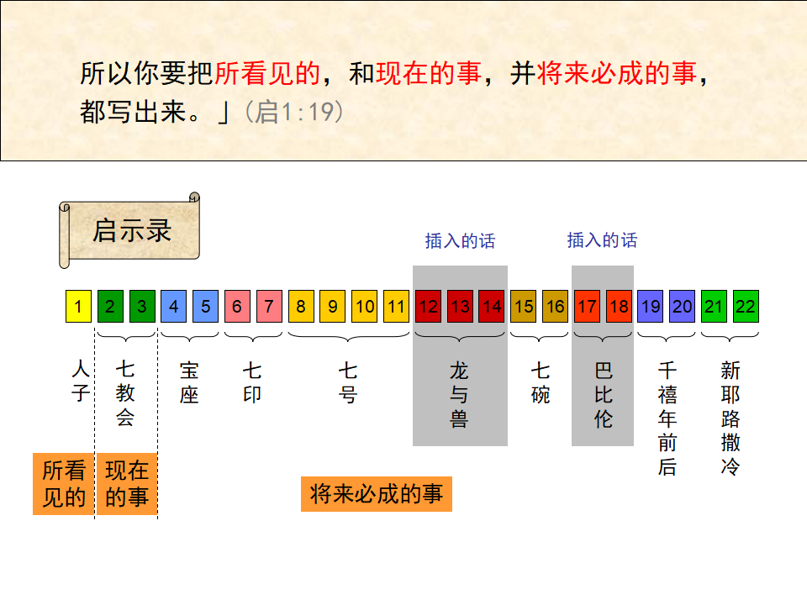Click the 启示录 scroll banner
This screenshot has height=605, width=807.
point(131,229)
